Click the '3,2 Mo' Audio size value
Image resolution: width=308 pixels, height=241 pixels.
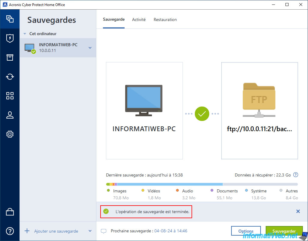click(x=189, y=198)
